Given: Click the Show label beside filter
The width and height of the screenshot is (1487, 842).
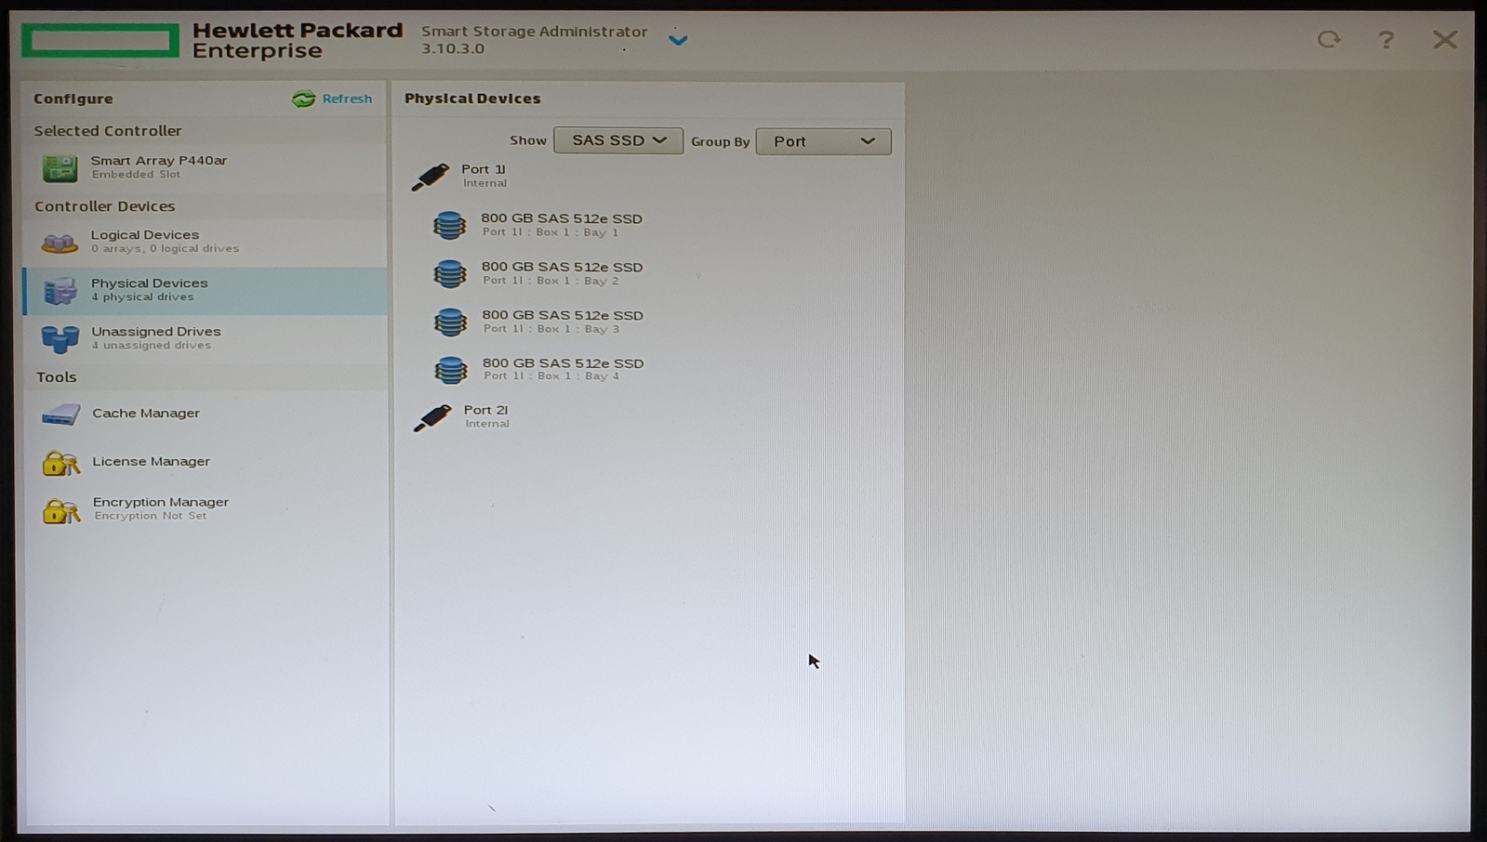Looking at the screenshot, I should [528, 140].
